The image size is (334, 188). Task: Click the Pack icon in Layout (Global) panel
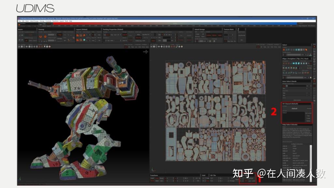pos(78,35)
